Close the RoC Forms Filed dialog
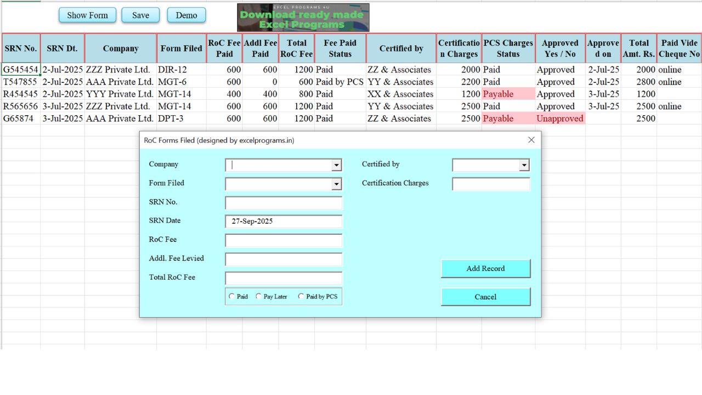 (x=531, y=140)
